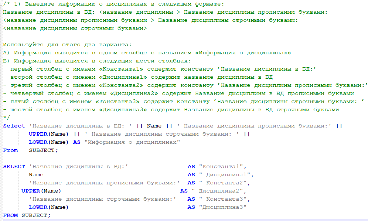Click the closing comment marker '*/'
This screenshot has height=221, width=368.
6,117
